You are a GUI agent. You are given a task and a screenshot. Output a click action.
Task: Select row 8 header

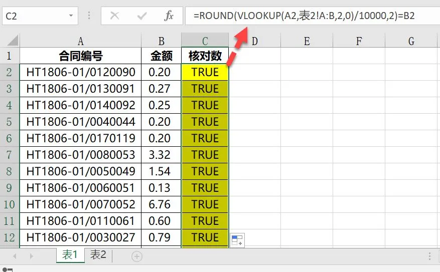point(10,171)
